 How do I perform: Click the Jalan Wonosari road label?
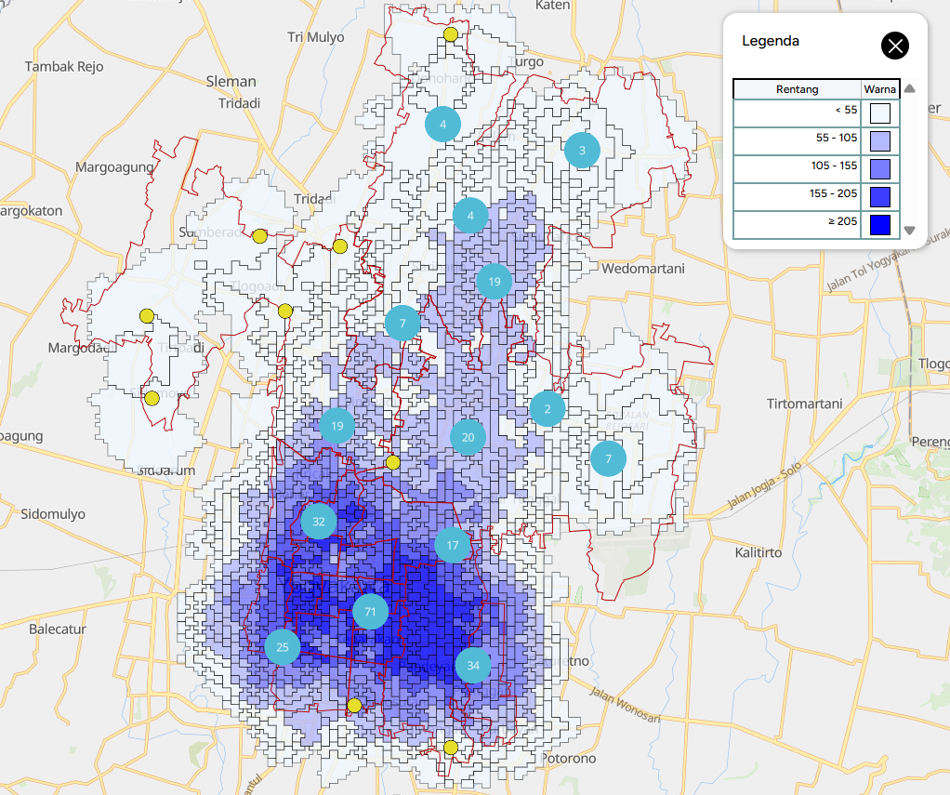(x=626, y=706)
